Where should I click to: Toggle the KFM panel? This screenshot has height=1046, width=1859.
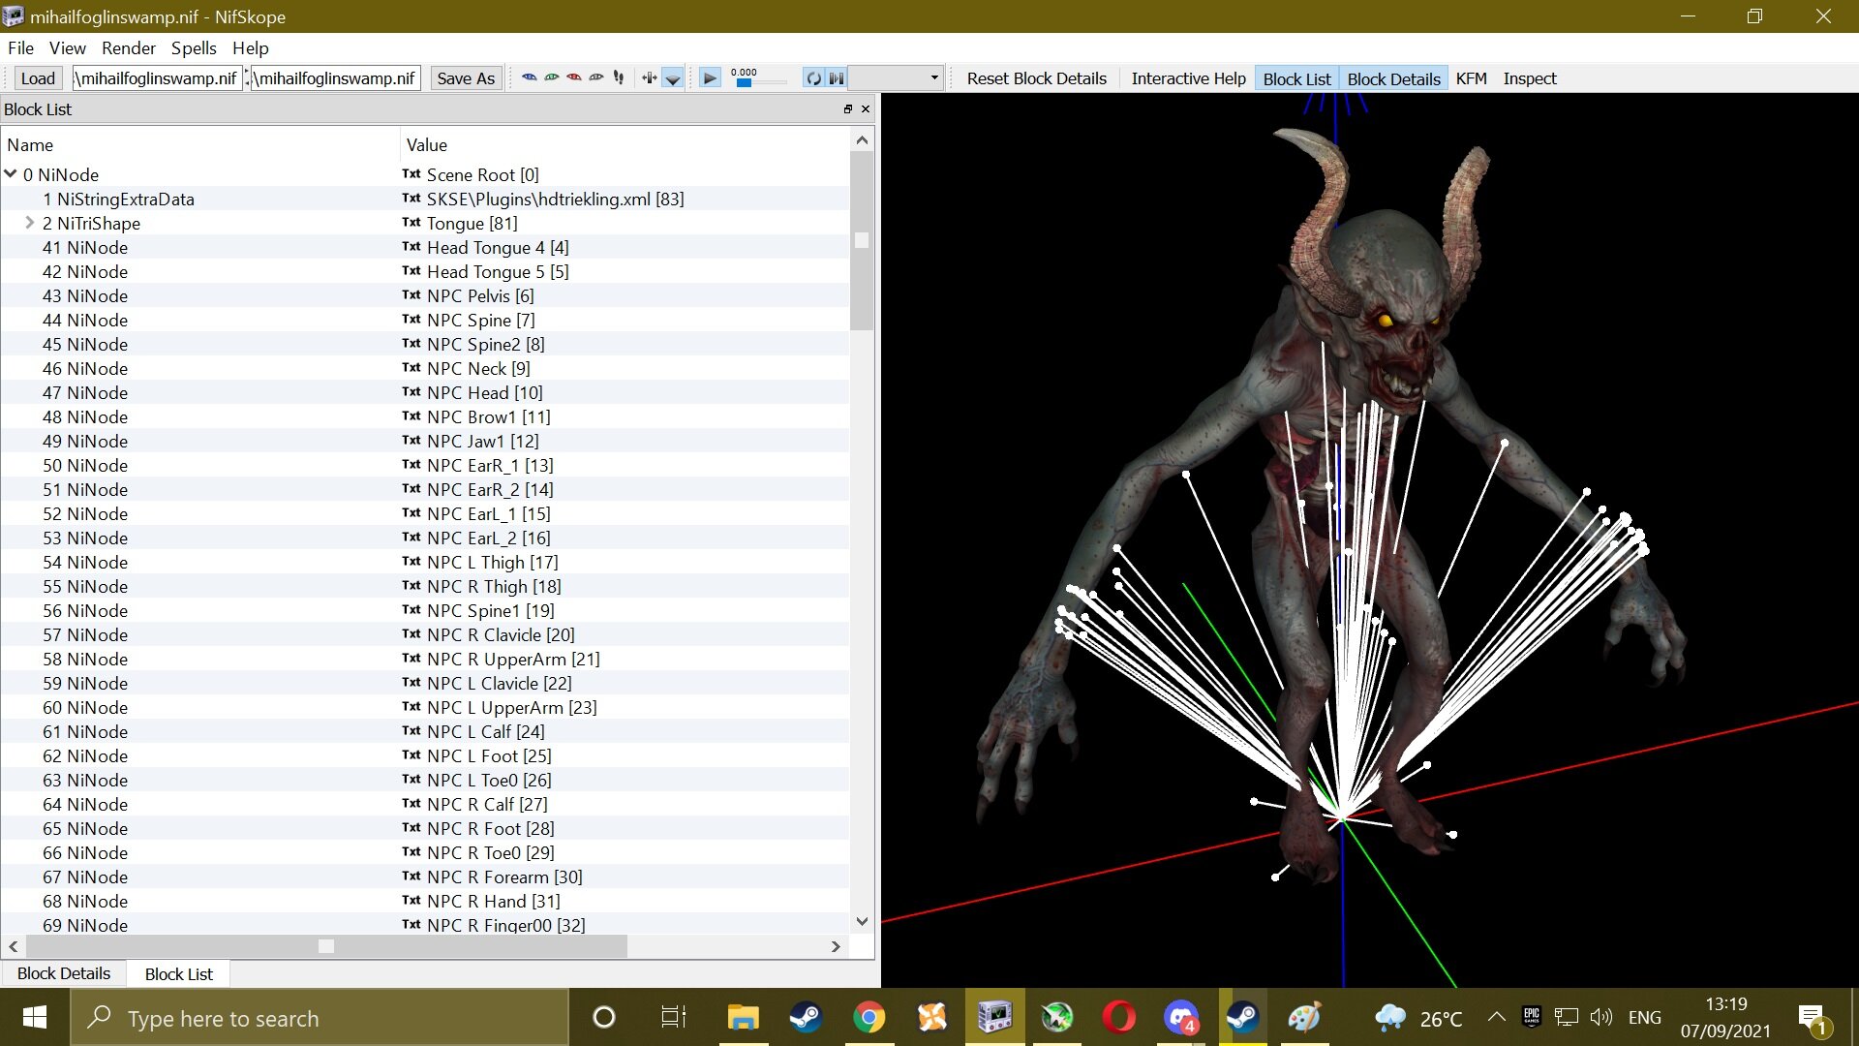1471,78
